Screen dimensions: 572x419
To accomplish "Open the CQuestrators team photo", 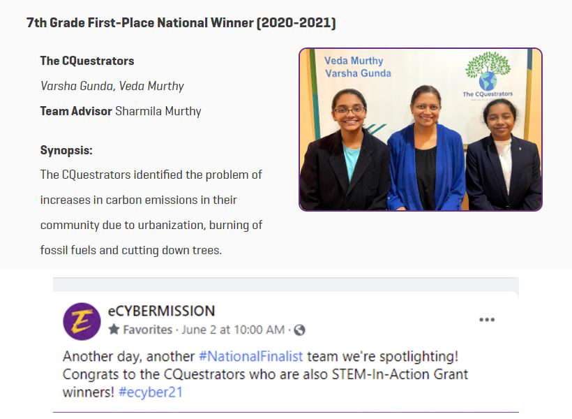I will [421, 129].
